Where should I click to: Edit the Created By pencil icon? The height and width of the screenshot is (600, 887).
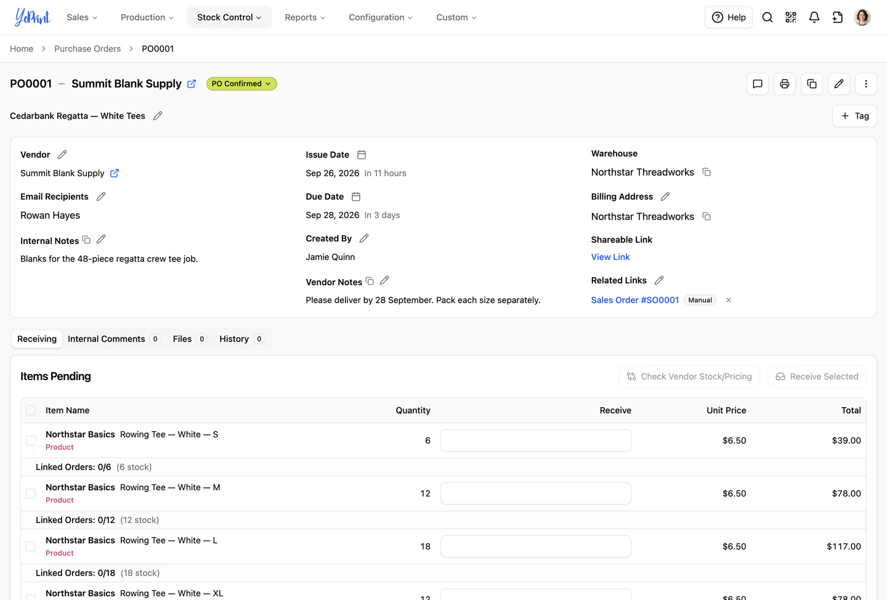(x=364, y=238)
